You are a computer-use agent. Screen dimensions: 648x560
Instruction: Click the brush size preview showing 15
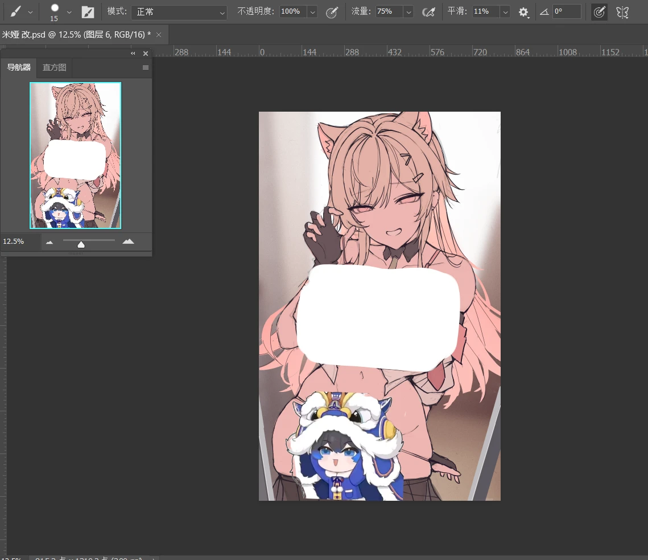[54, 13]
